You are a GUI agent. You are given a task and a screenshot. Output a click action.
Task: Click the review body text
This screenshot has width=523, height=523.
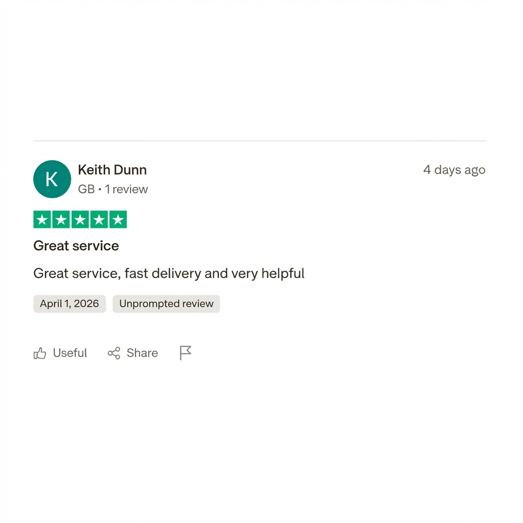point(169,274)
